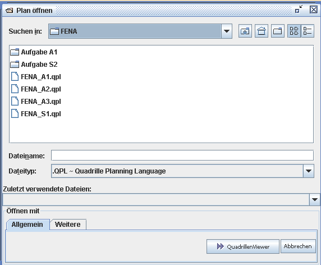Expand the Zuletzt verwendete Dateien dropdown
This screenshot has height=265, width=321.
315,199
